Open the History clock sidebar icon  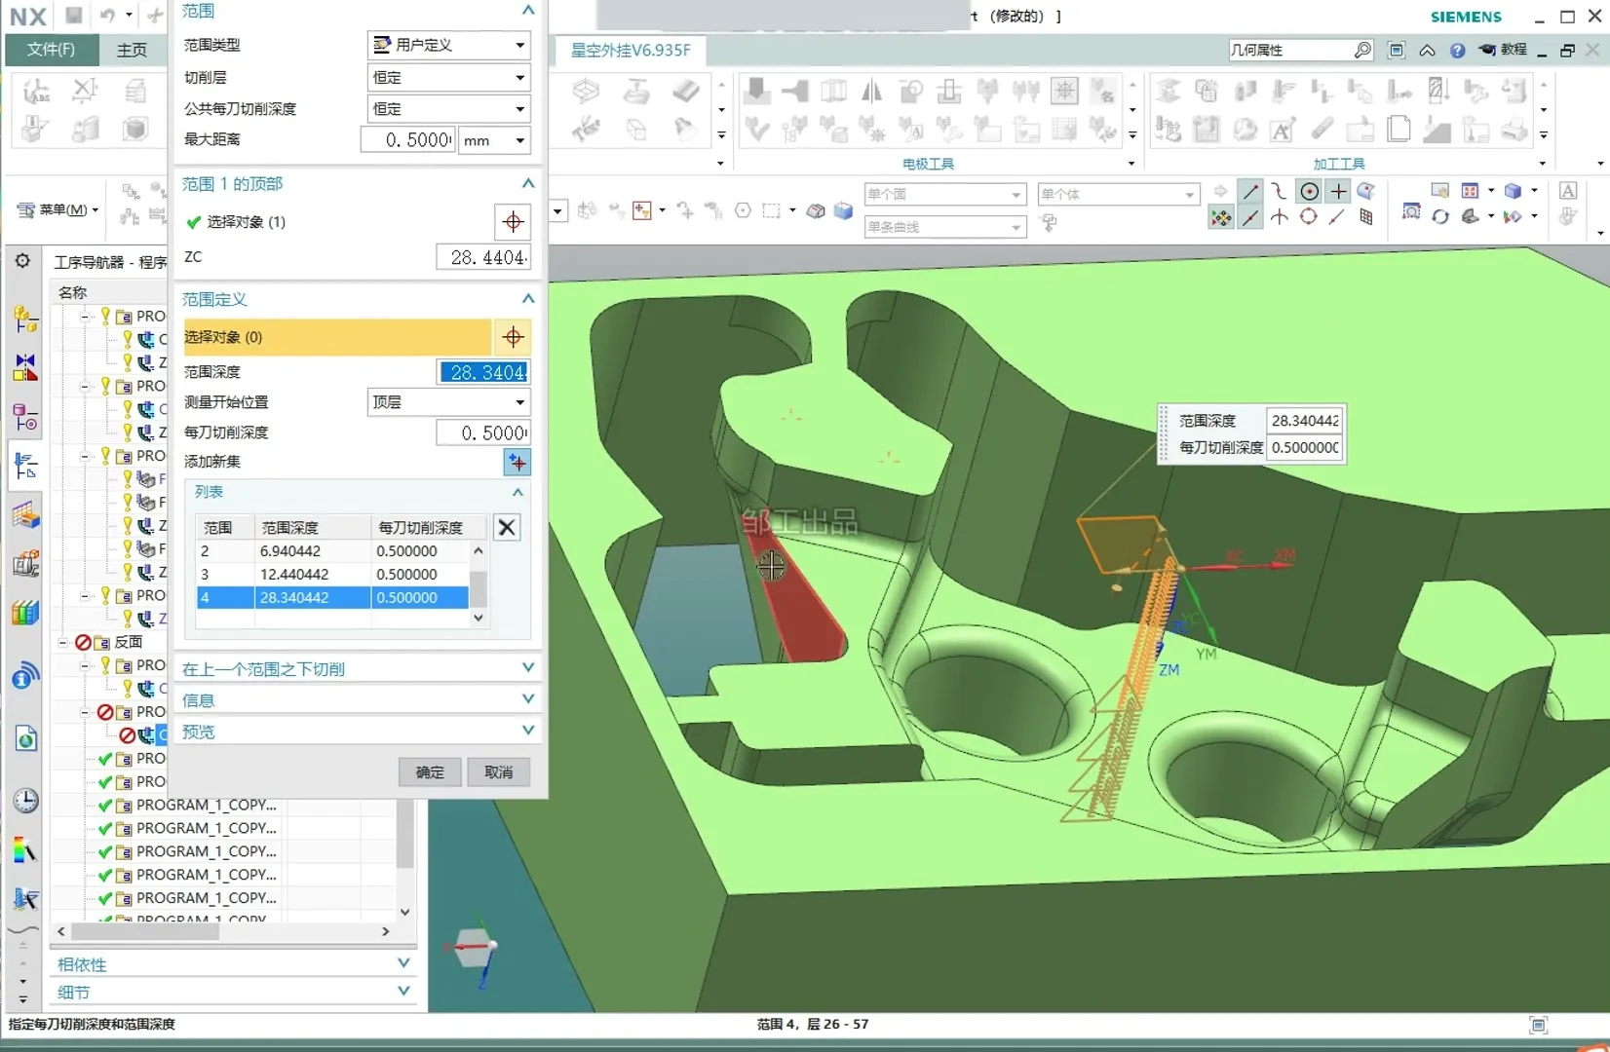tap(25, 801)
